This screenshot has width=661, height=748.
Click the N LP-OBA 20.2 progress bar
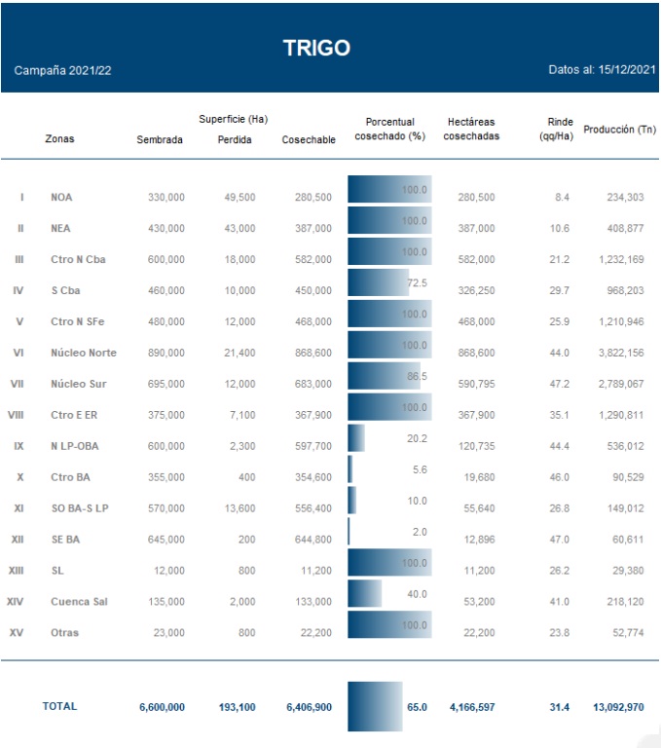coord(356,438)
